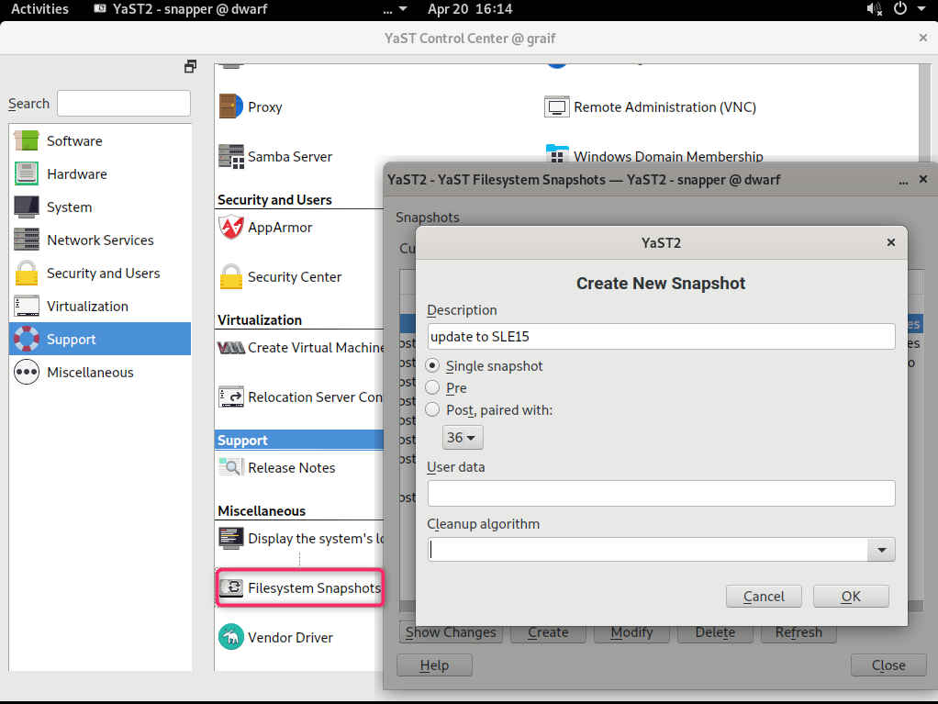
Task: Click the Modify button
Action: (631, 632)
